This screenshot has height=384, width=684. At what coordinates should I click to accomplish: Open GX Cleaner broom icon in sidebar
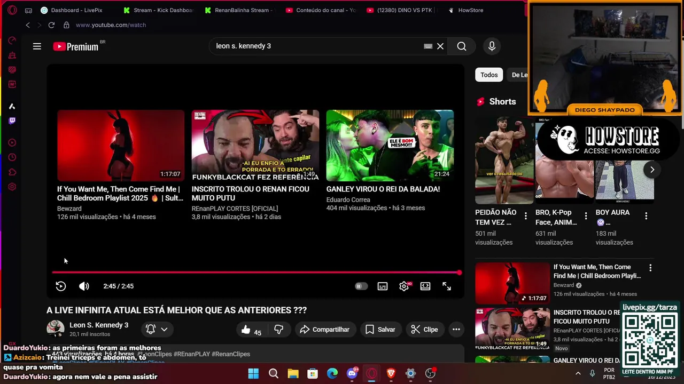point(12,55)
